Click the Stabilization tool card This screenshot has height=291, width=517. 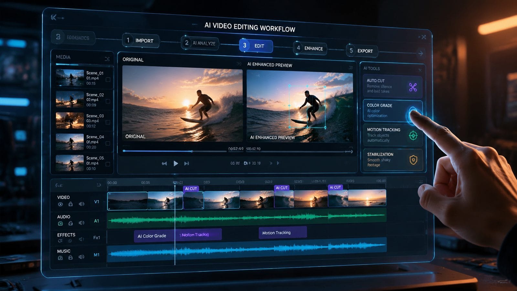(393, 159)
